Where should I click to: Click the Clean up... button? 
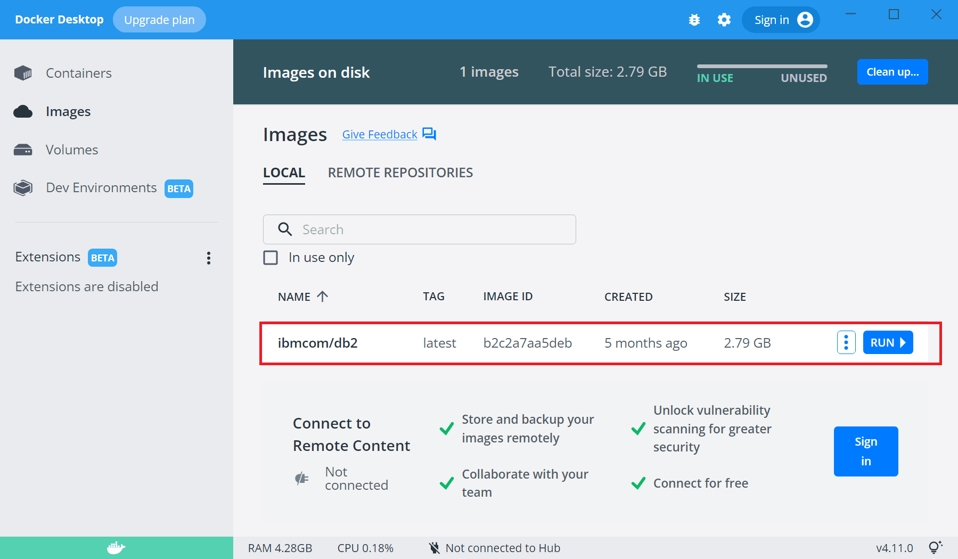tap(893, 72)
